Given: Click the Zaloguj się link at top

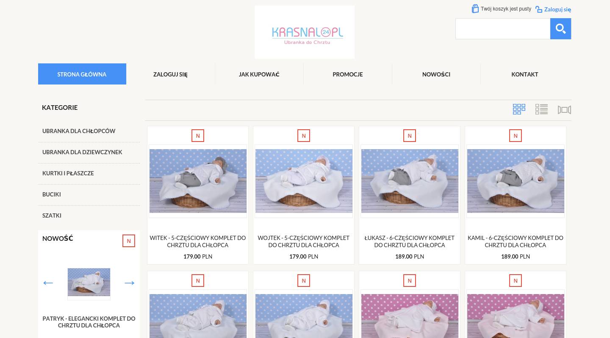Looking at the screenshot, I should [557, 9].
